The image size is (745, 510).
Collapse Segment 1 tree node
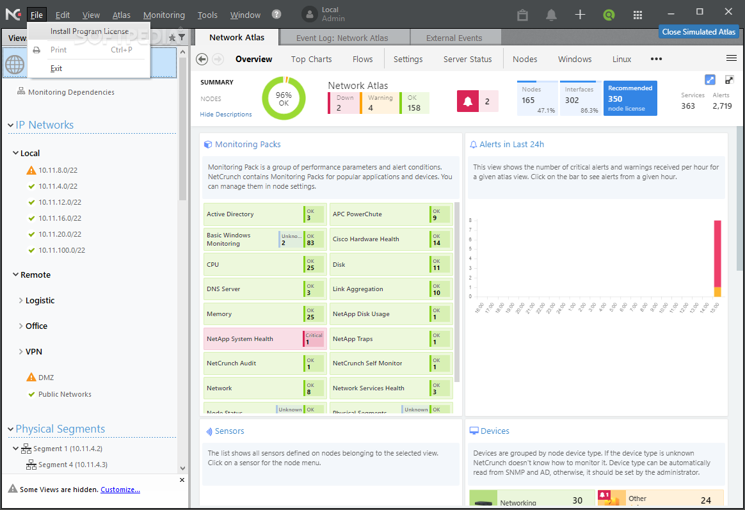coord(15,449)
